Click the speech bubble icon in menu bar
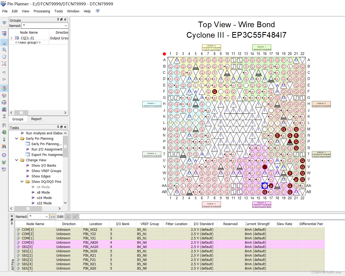Viewport: 345px width, 276px height. tap(97, 11)
